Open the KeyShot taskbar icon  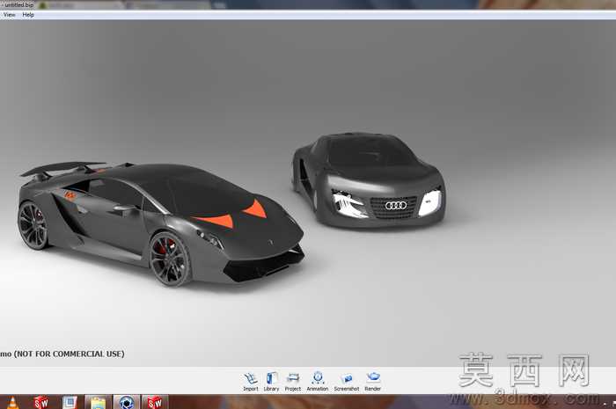pyautogui.click(x=127, y=402)
